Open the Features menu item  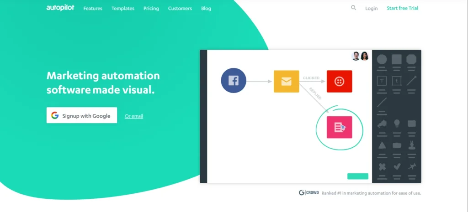coord(93,8)
